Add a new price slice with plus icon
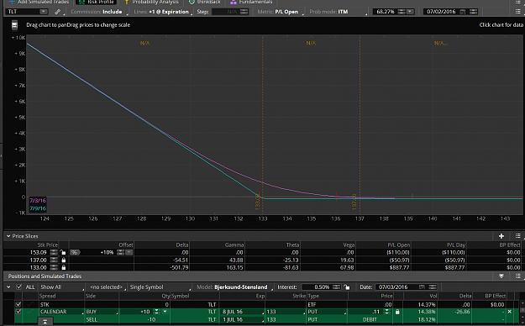This screenshot has width=525, height=326. click(501, 236)
